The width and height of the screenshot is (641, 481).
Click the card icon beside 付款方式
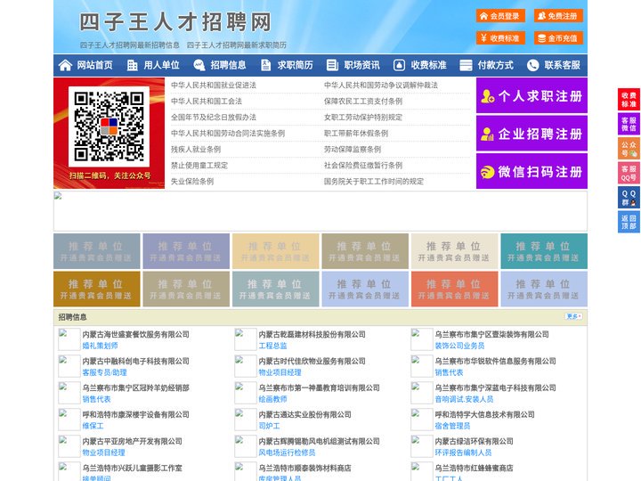pos(466,65)
